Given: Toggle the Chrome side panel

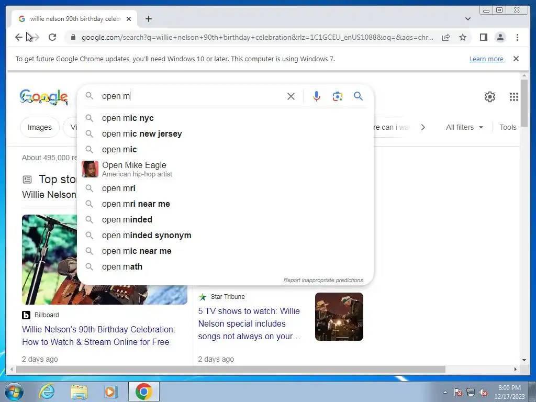Looking at the screenshot, I should pos(483,37).
